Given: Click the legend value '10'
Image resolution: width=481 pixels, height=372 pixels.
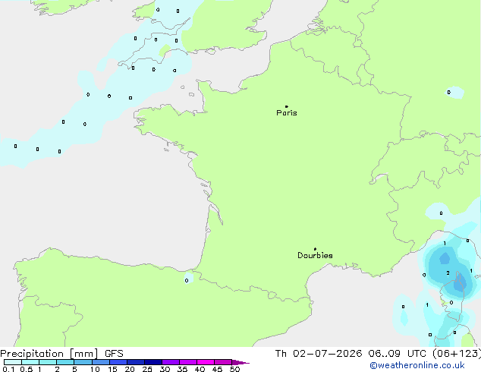Looking at the screenshot, I should point(95,369).
